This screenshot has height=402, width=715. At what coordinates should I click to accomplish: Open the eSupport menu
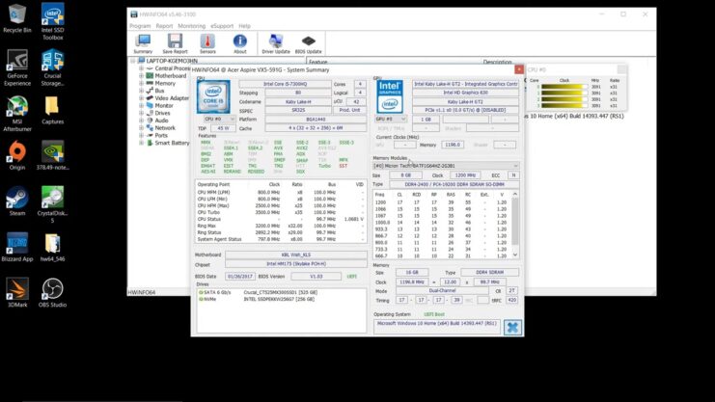[222, 26]
